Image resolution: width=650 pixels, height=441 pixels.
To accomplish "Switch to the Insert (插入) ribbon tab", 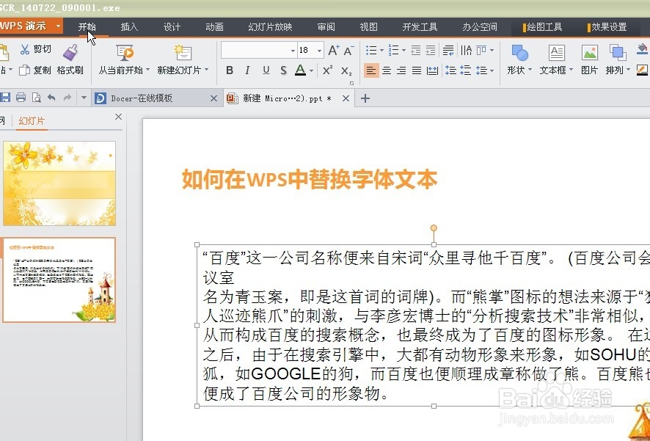I will [129, 26].
